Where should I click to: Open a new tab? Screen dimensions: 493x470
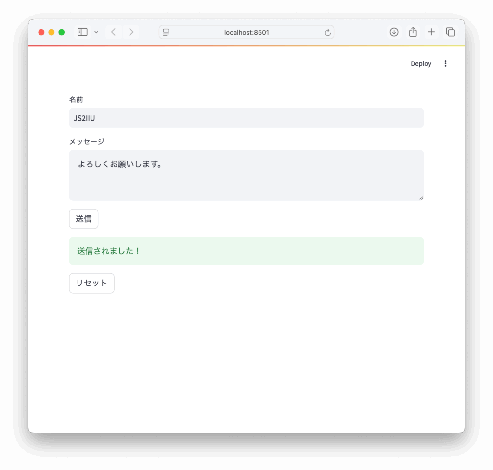click(431, 32)
